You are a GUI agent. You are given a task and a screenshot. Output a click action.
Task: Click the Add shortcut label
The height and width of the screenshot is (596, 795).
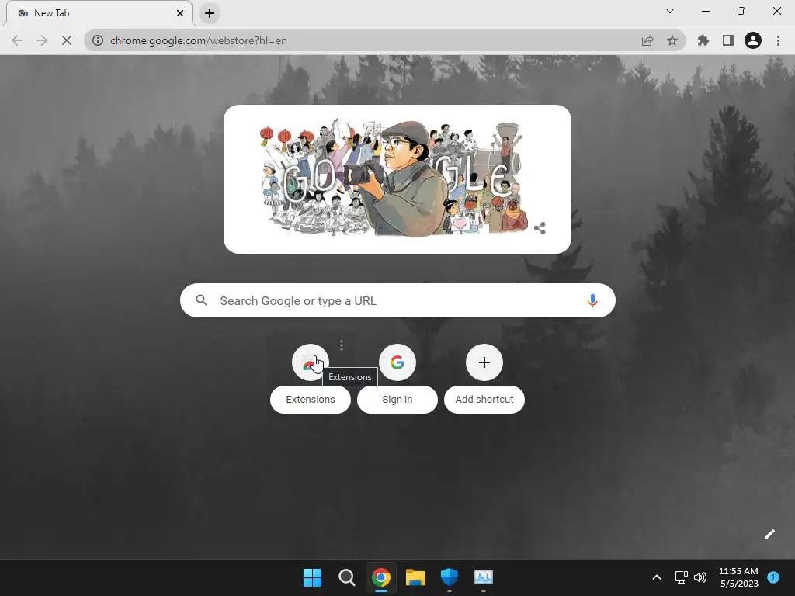click(484, 400)
